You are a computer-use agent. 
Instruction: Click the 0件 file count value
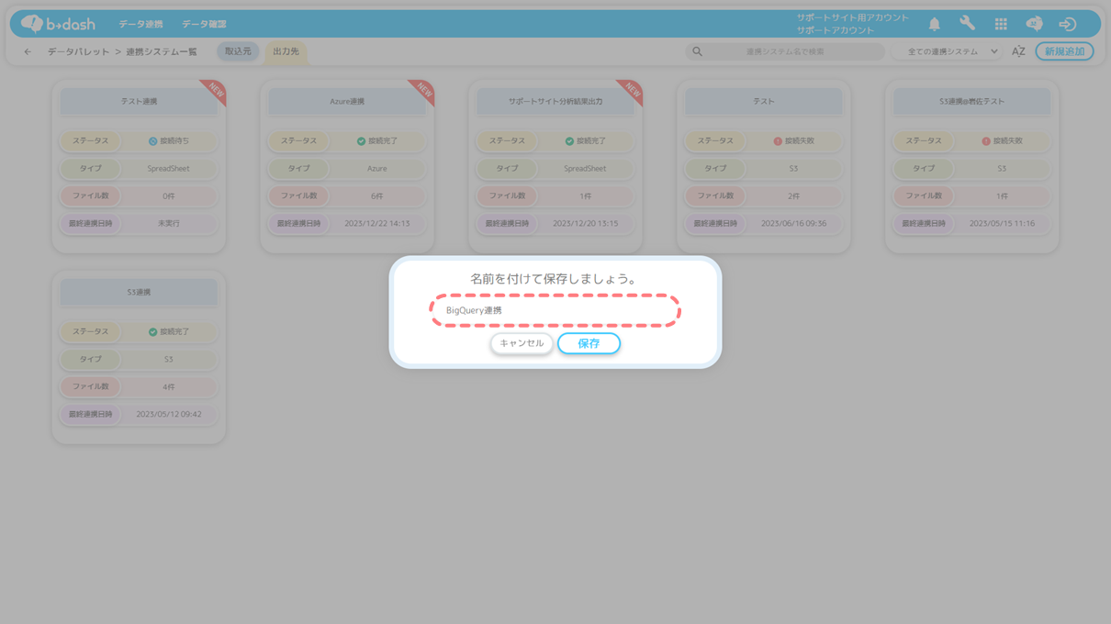tap(169, 196)
